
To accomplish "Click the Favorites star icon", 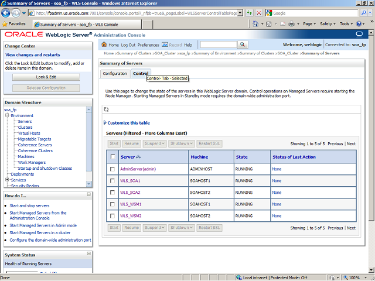I will pyautogui.click(x=5, y=24).
